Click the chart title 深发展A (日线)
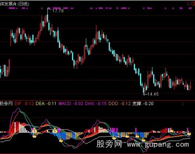This screenshot has width=195, height=154. pyautogui.click(x=14, y=4)
